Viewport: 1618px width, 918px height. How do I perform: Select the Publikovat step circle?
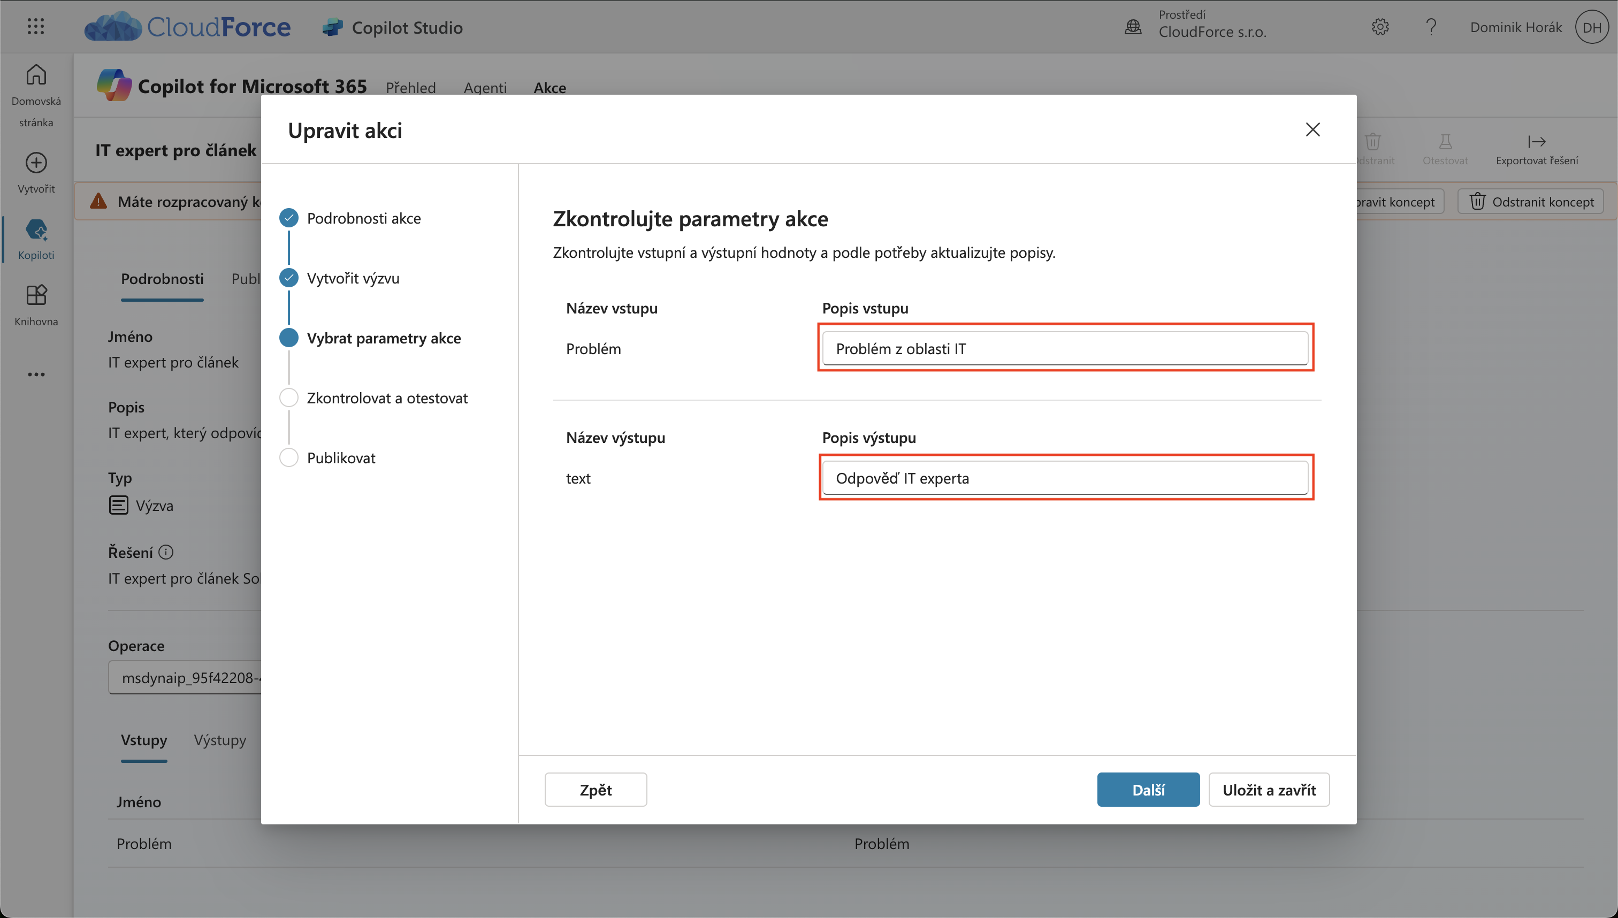point(289,457)
